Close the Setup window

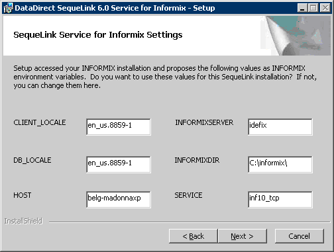[x=325, y=8]
